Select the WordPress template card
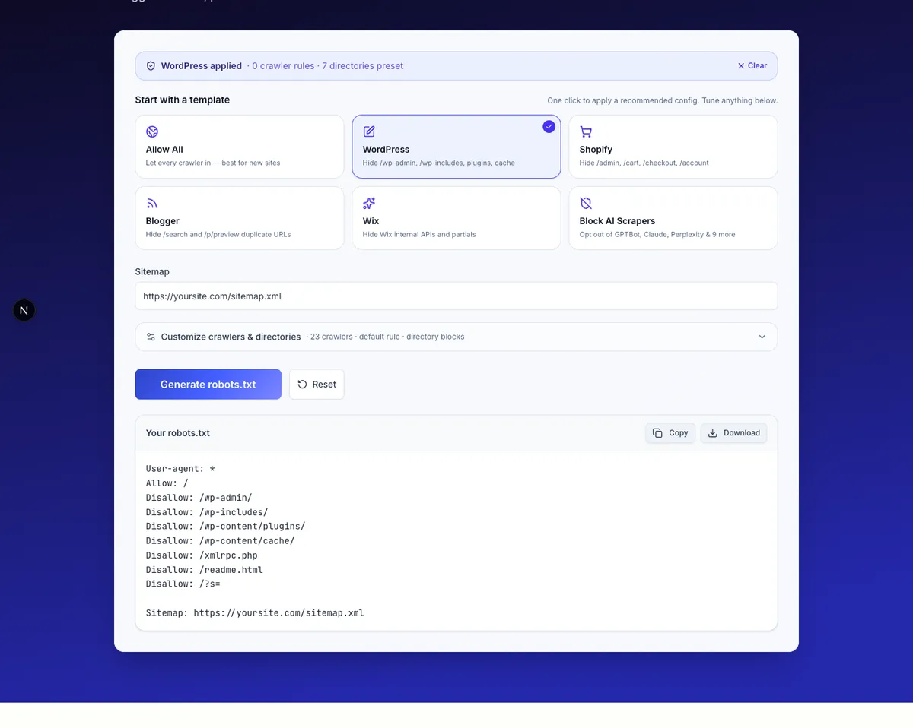Image resolution: width=913 pixels, height=728 pixels. [456, 147]
